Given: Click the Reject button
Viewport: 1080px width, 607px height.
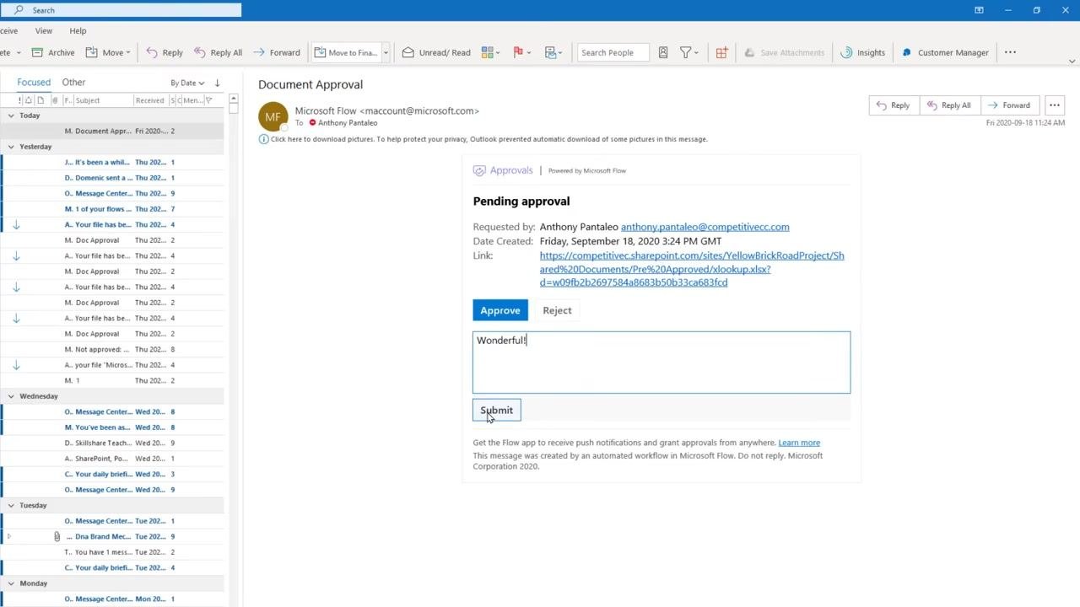Looking at the screenshot, I should pos(557,310).
